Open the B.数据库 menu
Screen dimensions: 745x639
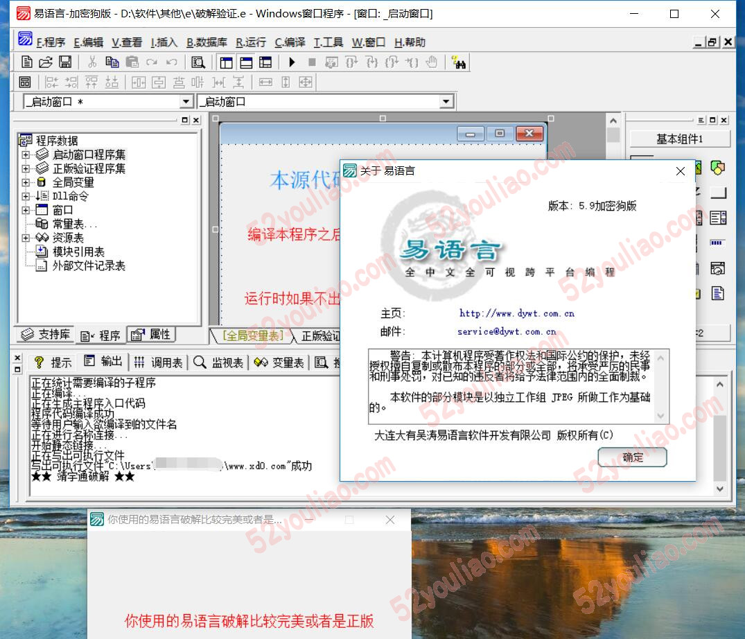click(x=207, y=42)
